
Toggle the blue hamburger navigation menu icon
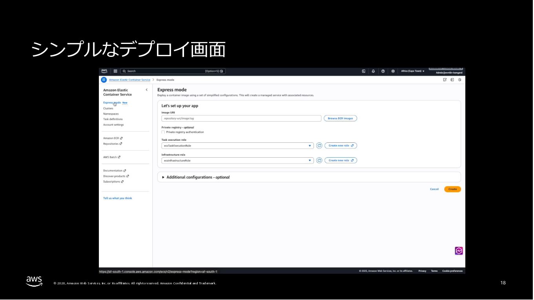click(104, 80)
